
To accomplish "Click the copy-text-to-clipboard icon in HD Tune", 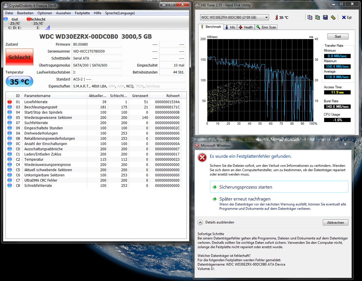I will [310, 17].
